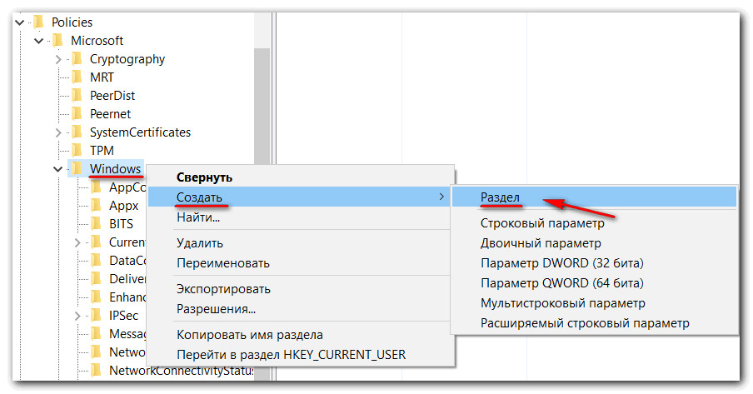The width and height of the screenshot is (753, 394).
Task: Collapse the Microsoft tree node
Action: tap(38, 41)
